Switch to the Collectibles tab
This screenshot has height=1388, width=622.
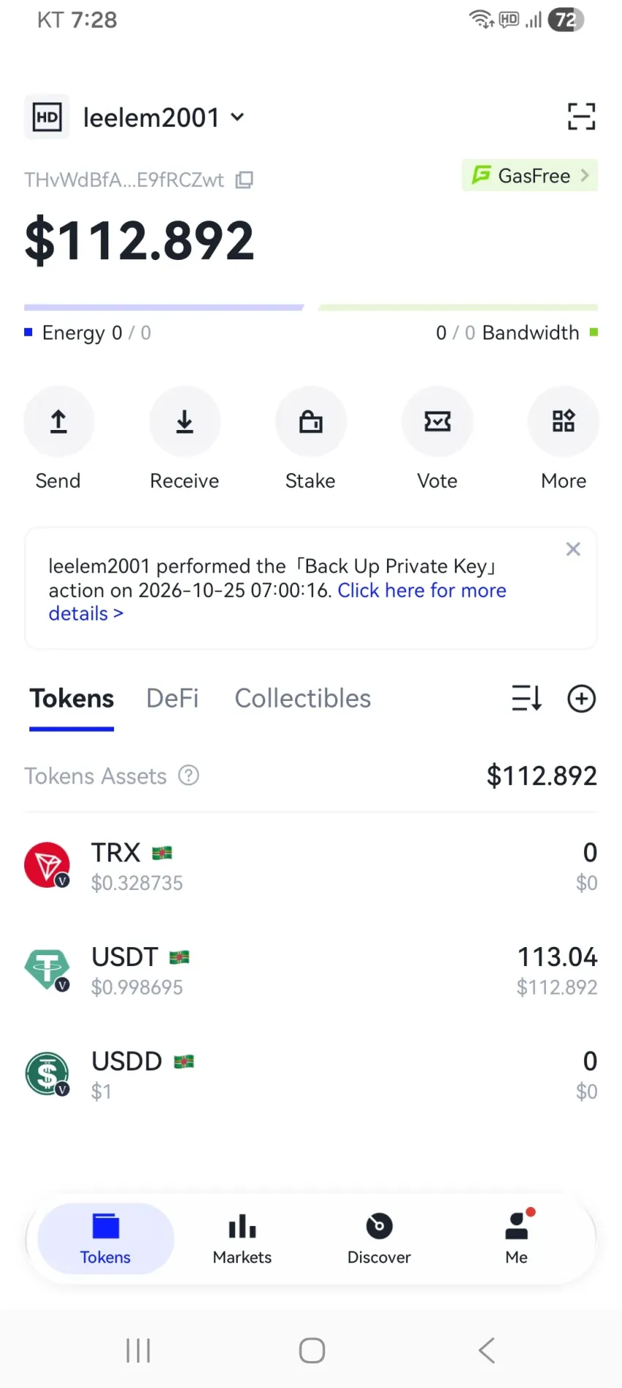[303, 698]
